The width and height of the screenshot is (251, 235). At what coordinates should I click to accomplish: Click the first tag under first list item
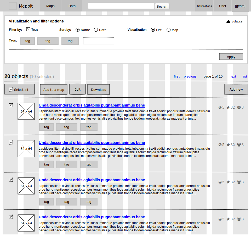coord(47,127)
